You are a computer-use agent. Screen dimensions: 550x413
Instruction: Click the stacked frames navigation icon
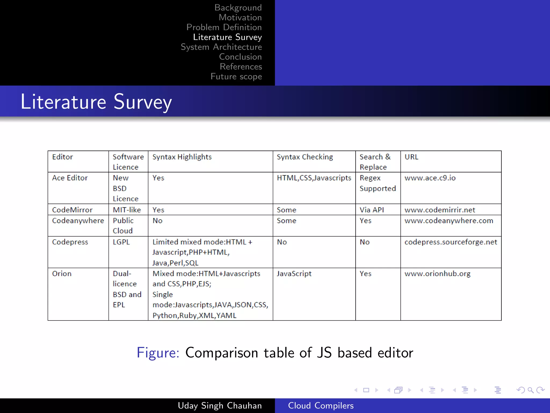[x=399, y=390]
